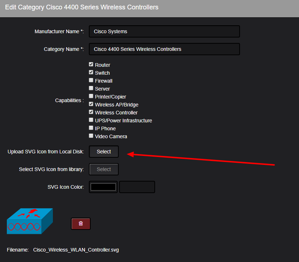Click the Category Name input field
299x262 pixels.
164,49
